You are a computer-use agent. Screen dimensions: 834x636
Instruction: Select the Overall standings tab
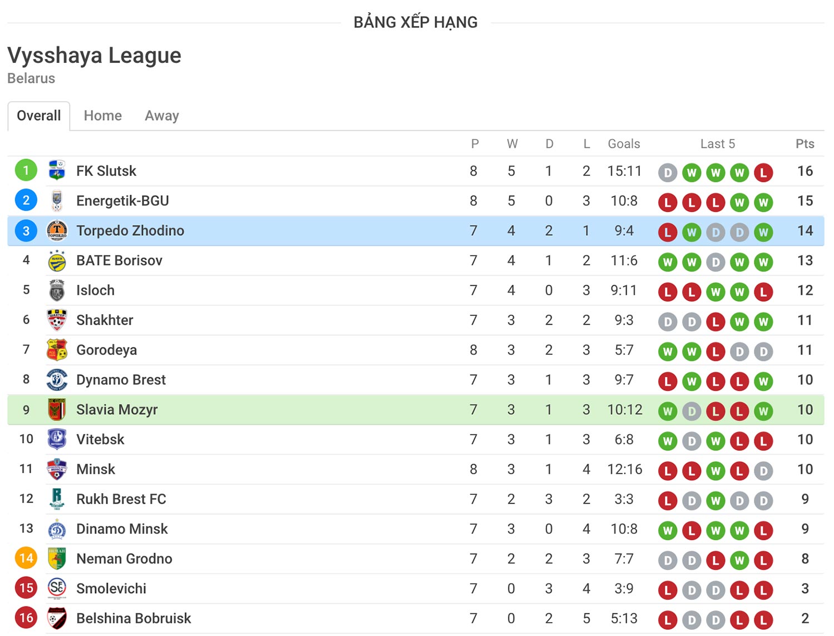pyautogui.click(x=39, y=116)
